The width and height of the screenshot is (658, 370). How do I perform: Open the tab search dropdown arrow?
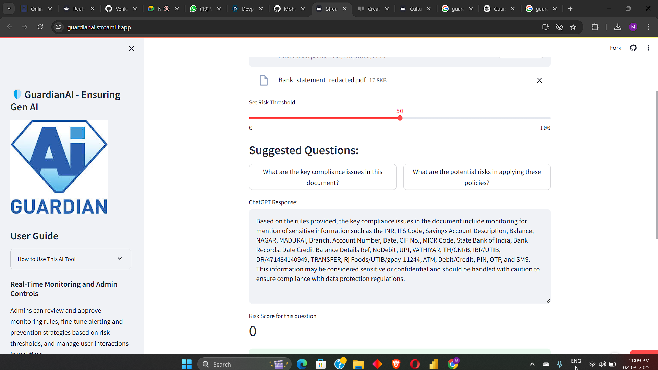click(9, 9)
